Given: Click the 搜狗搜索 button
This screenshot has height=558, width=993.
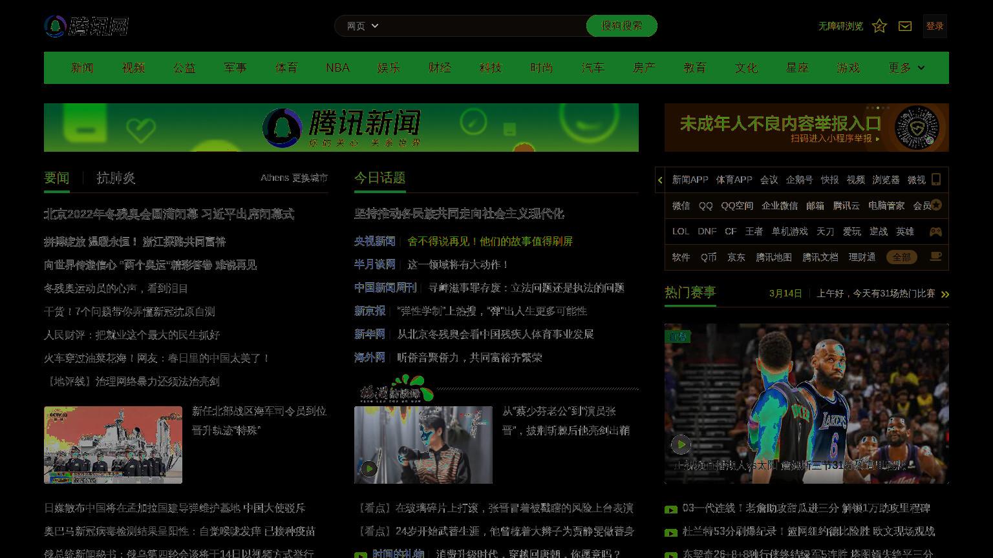Looking at the screenshot, I should coord(622,26).
